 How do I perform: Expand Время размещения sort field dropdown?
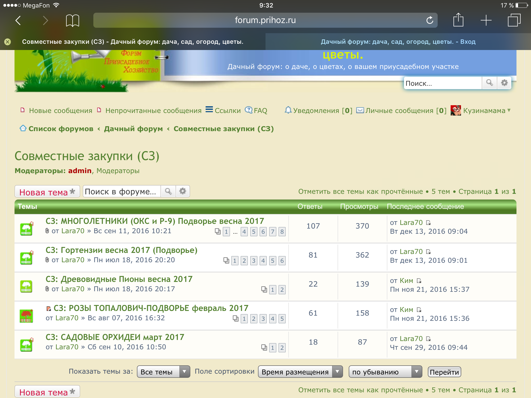pyautogui.click(x=300, y=372)
